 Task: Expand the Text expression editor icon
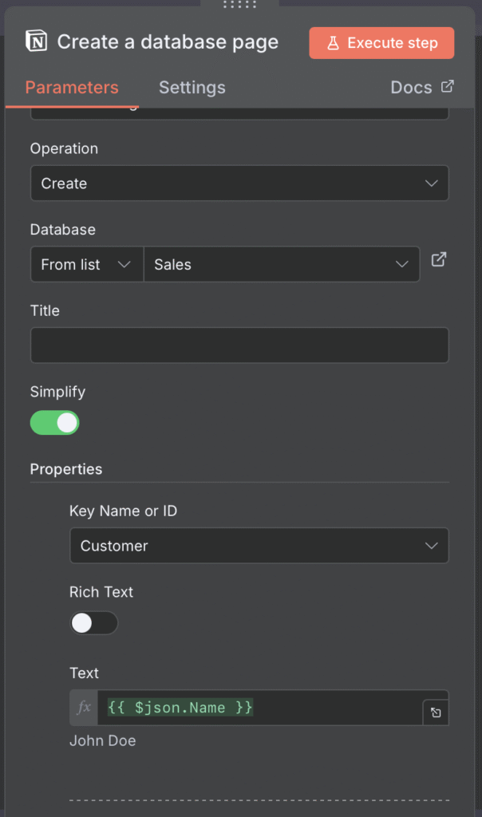pos(436,712)
